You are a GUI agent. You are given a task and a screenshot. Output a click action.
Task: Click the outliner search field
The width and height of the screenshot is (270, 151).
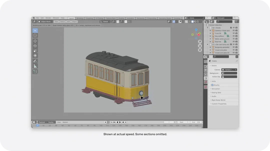coord(224,22)
